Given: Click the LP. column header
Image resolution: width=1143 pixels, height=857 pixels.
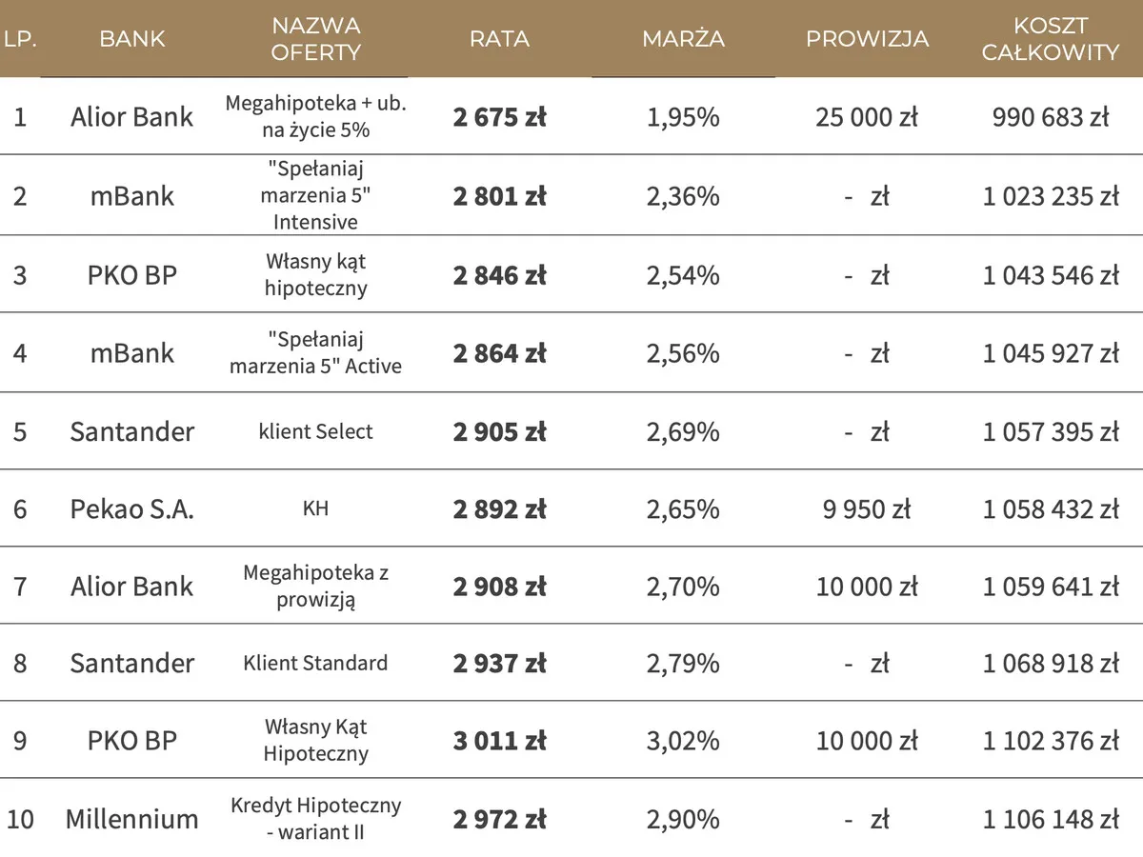Looking at the screenshot, I should [x=20, y=39].
